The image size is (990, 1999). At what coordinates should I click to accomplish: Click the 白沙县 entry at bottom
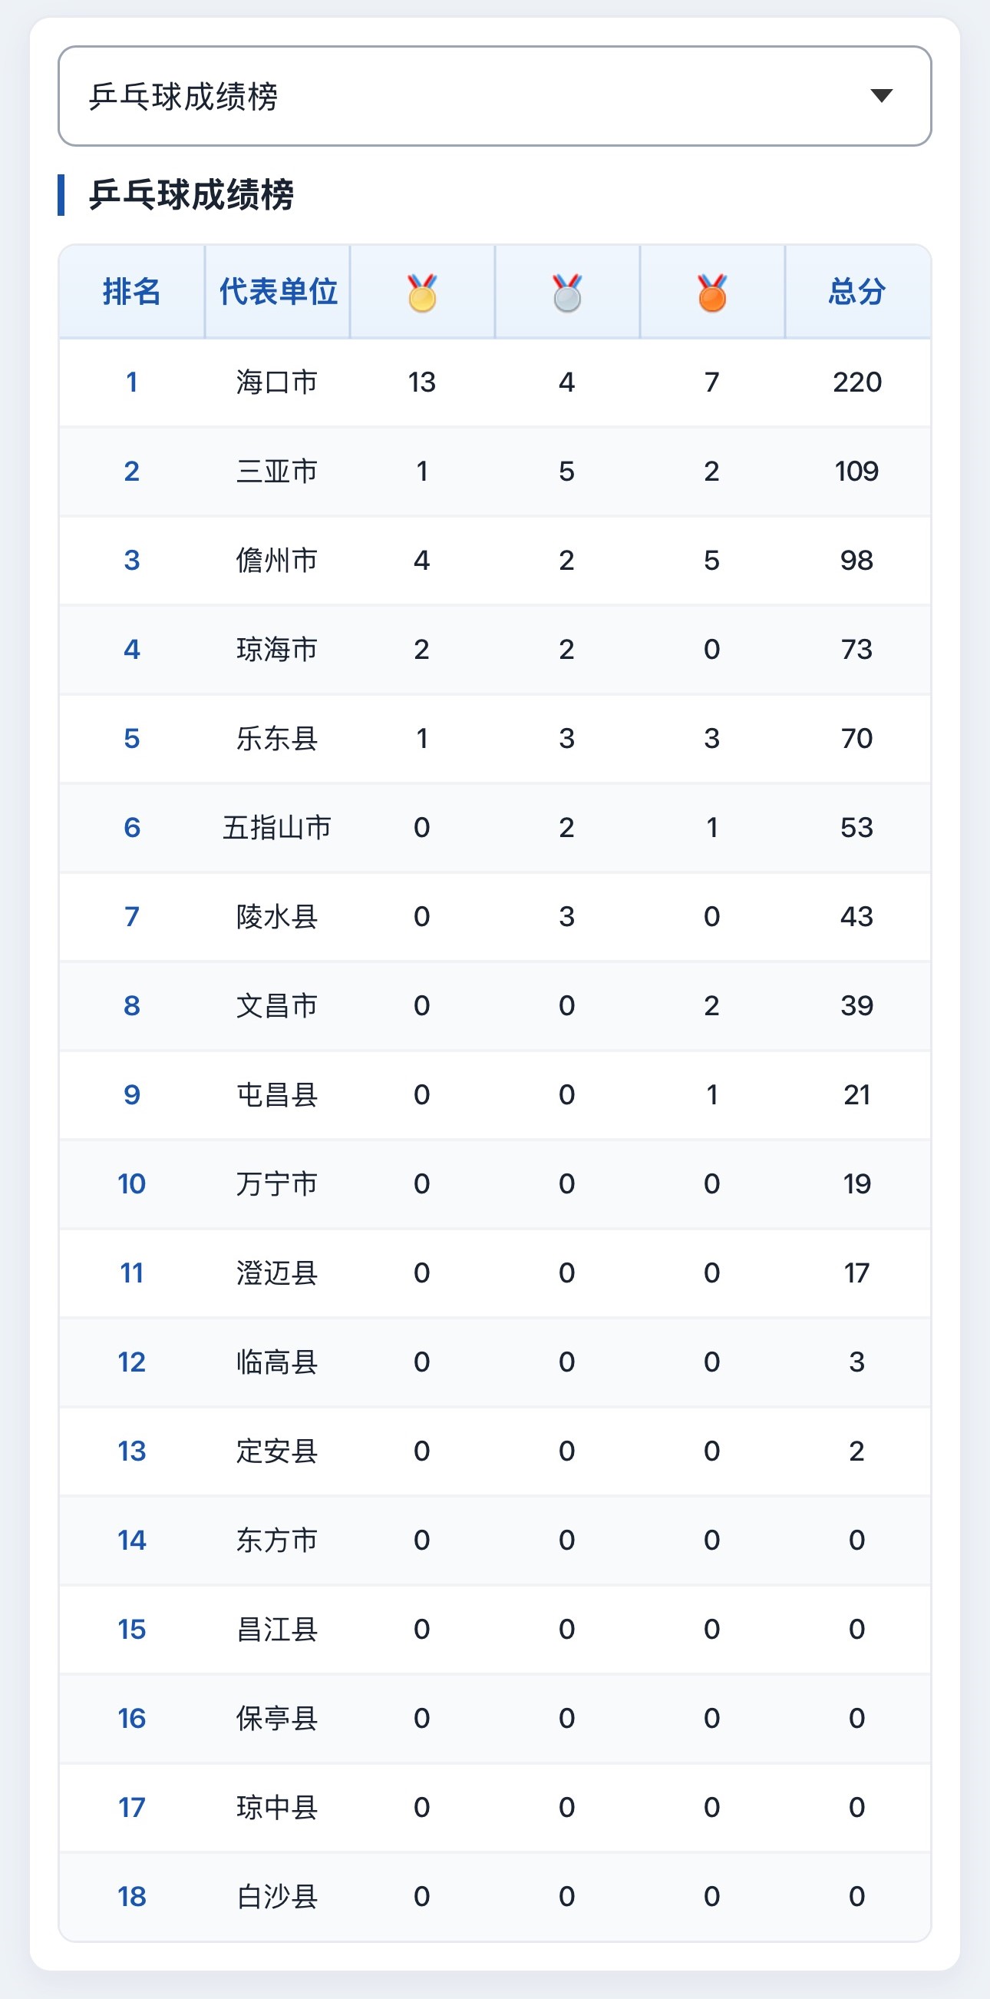point(277,1897)
